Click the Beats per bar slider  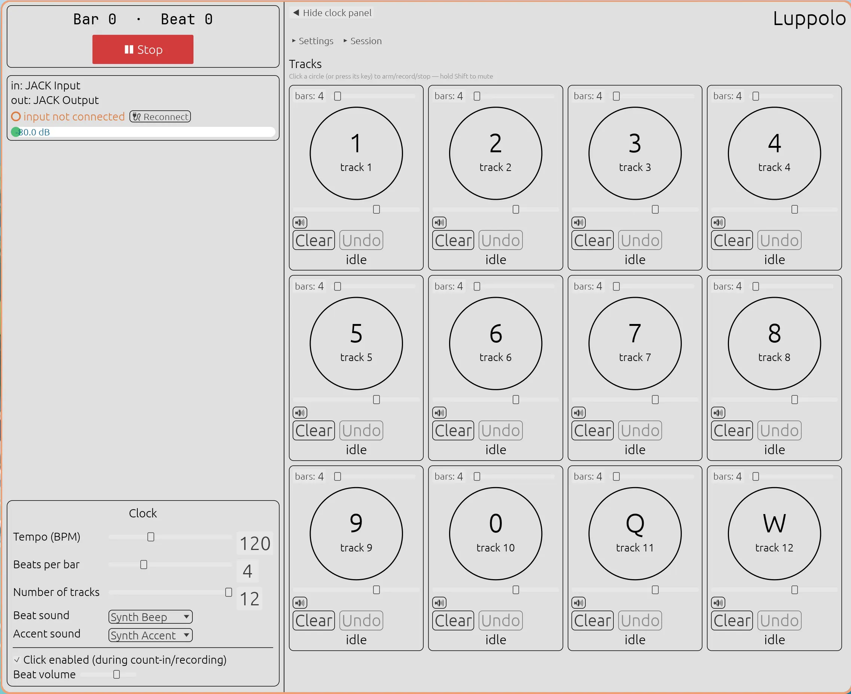[170, 565]
